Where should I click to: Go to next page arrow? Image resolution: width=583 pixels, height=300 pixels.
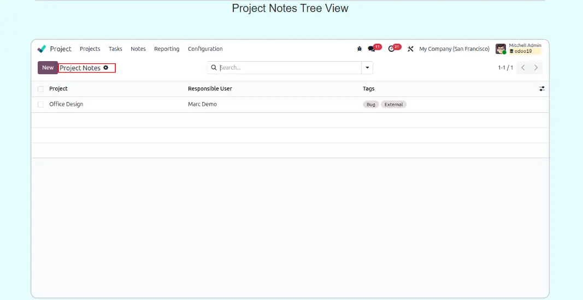536,68
